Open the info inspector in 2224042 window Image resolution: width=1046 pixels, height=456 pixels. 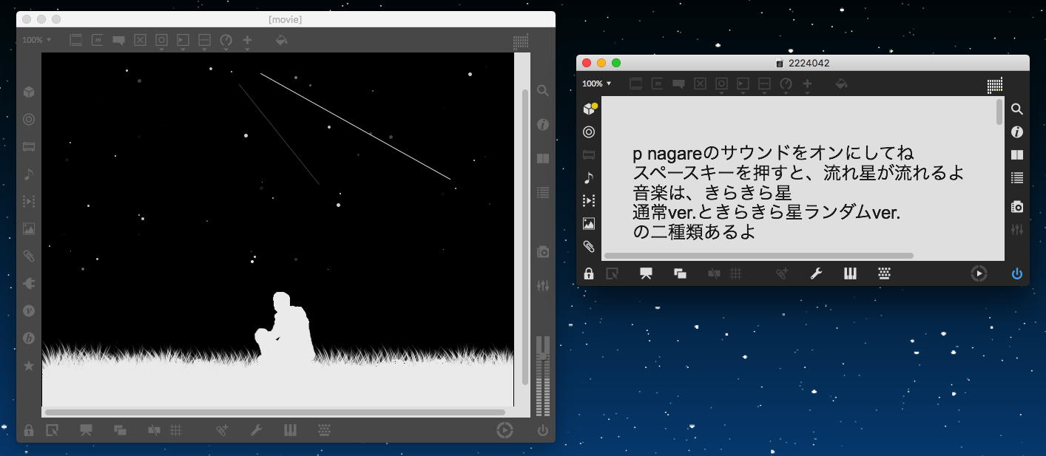[1017, 132]
